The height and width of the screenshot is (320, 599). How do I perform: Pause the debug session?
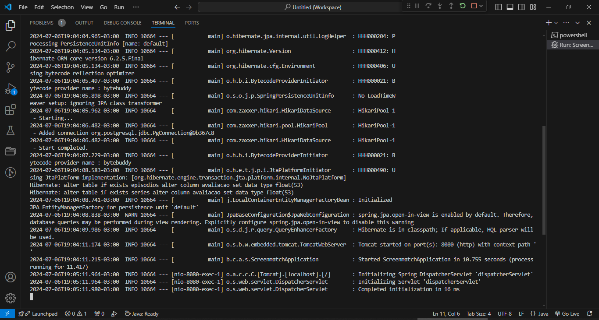pos(417,6)
